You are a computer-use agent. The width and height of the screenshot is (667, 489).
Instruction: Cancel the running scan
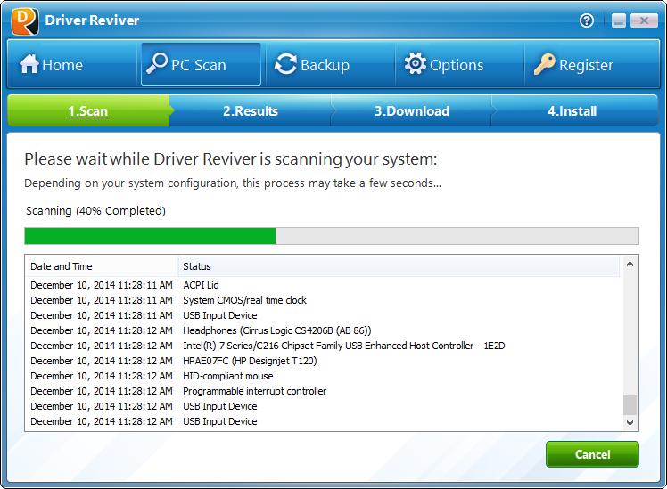click(592, 454)
